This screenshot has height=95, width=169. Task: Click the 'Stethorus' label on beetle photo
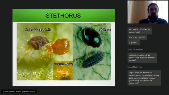pyautogui.click(x=105, y=30)
